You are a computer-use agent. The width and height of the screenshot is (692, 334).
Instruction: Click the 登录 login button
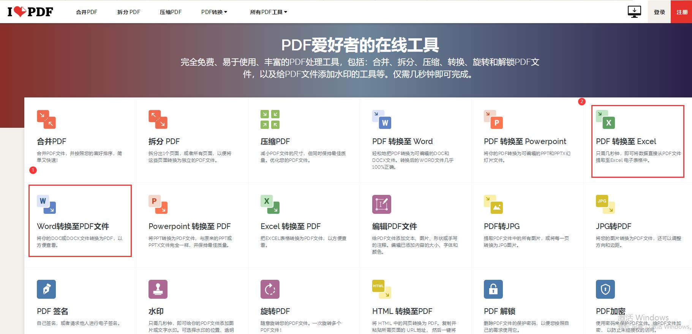click(659, 12)
